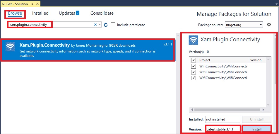Click the project list horizontal scrollbar
Screen dimensions: 279x134
227,110
